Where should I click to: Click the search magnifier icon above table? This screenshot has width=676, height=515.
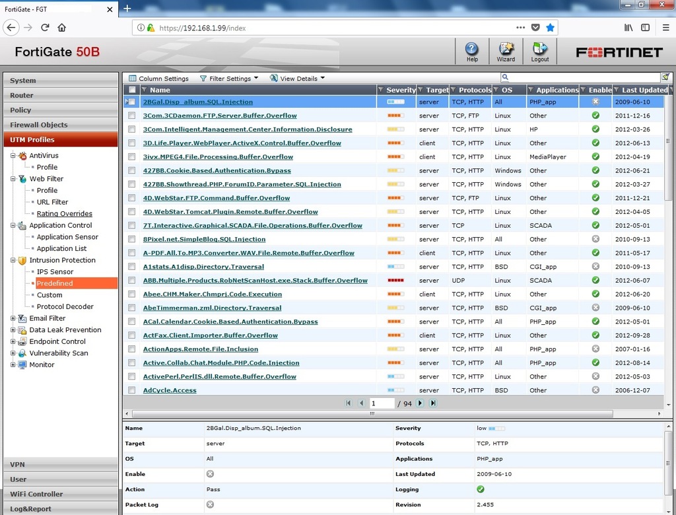[x=505, y=77]
